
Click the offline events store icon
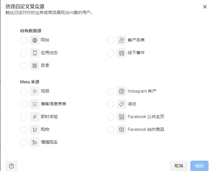122,53
